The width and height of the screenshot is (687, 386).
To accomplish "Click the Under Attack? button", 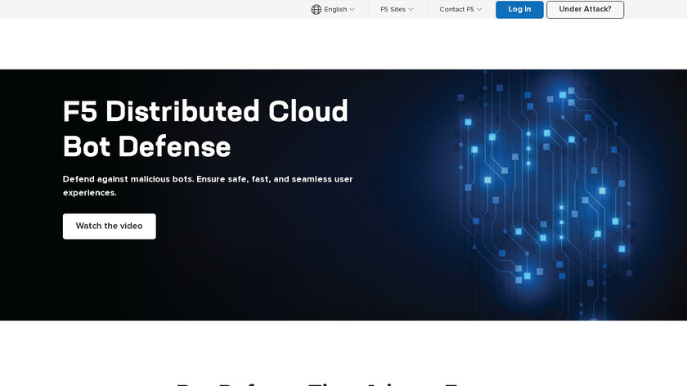I will pos(585,10).
